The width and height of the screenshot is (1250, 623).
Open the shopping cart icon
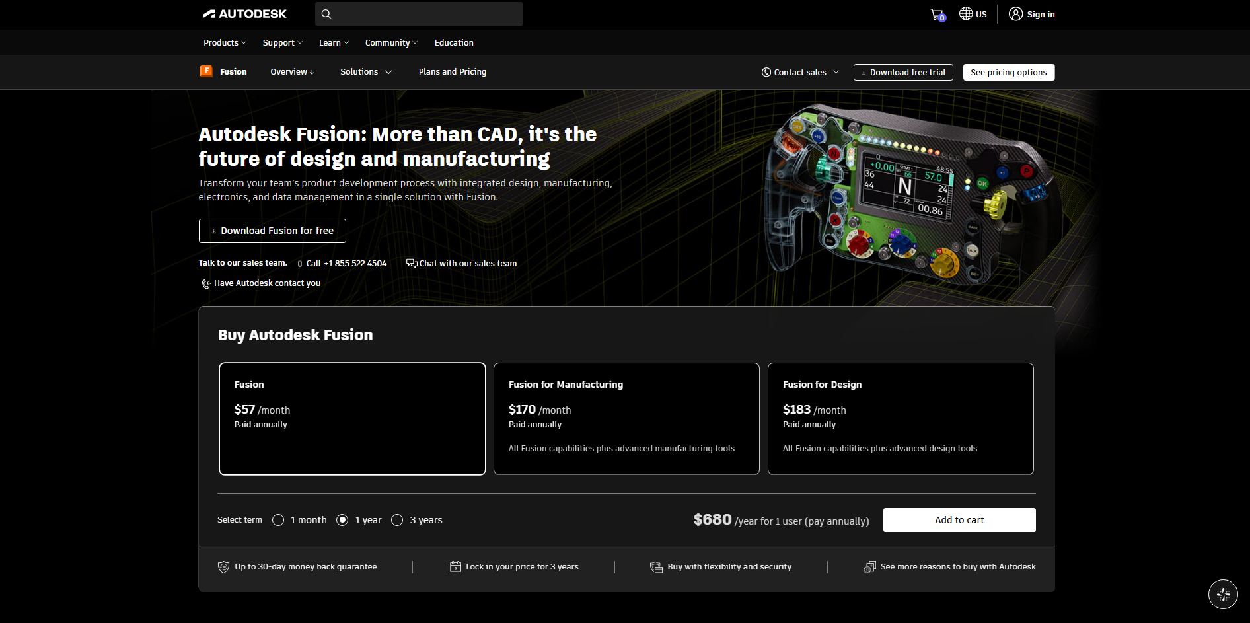pyautogui.click(x=938, y=15)
